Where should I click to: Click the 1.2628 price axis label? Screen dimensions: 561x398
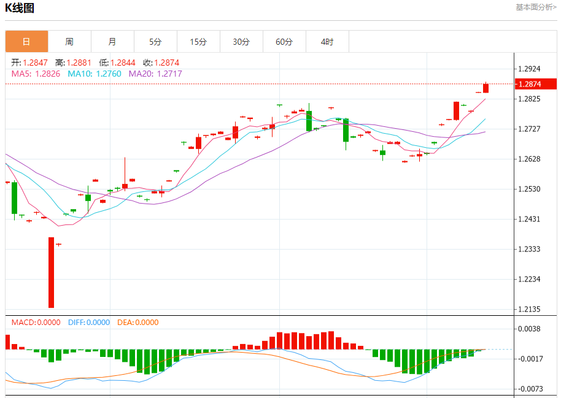[529, 159]
